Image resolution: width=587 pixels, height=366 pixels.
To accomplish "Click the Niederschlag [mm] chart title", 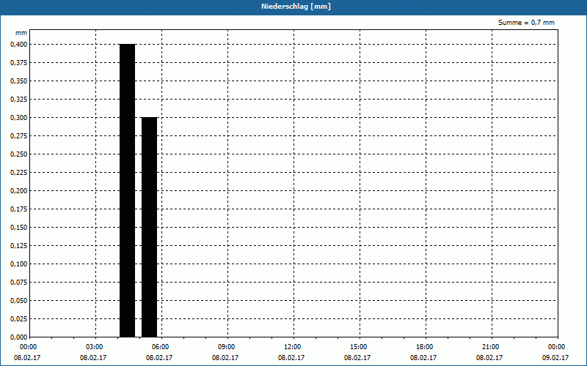I will [x=296, y=7].
